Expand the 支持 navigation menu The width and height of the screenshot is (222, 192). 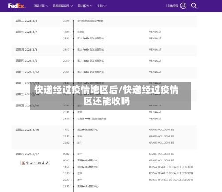pyautogui.click(x=102, y=6)
